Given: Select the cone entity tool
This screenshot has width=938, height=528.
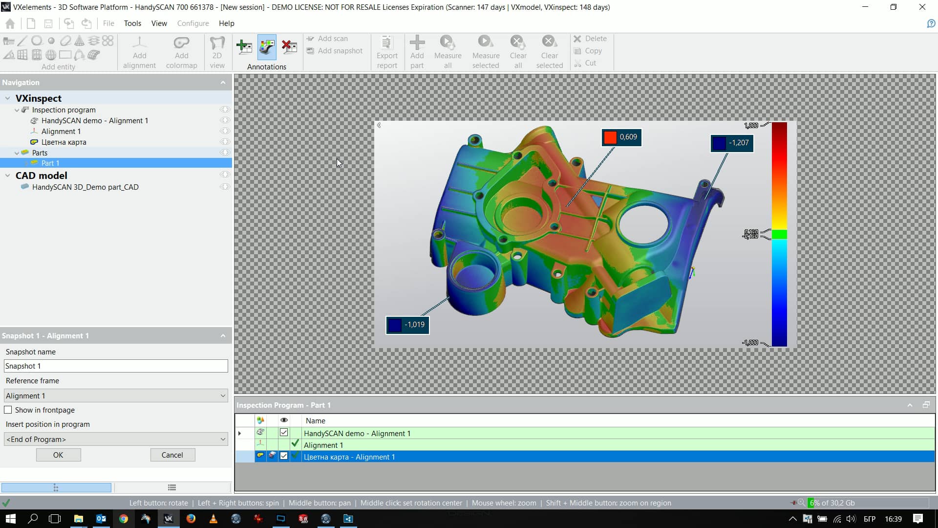Looking at the screenshot, I should tap(79, 41).
